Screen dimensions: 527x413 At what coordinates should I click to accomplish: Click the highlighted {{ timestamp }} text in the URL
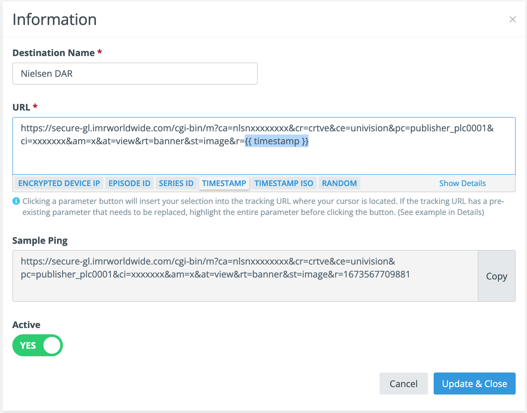276,141
